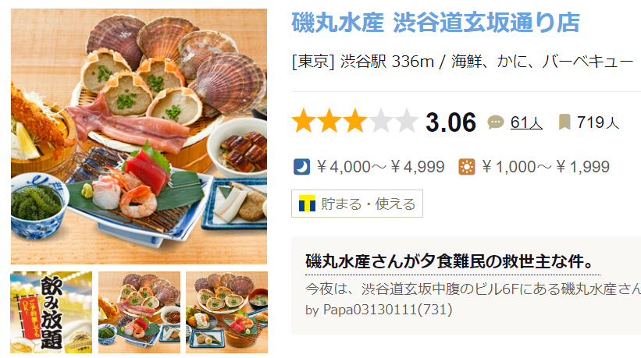The height and width of the screenshot is (358, 641).
Task: Click the fifth gray rating star
Action: click(x=406, y=121)
